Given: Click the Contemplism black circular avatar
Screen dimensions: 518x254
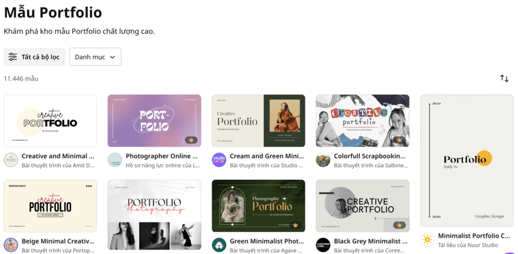Looking at the screenshot, I should (323, 245).
